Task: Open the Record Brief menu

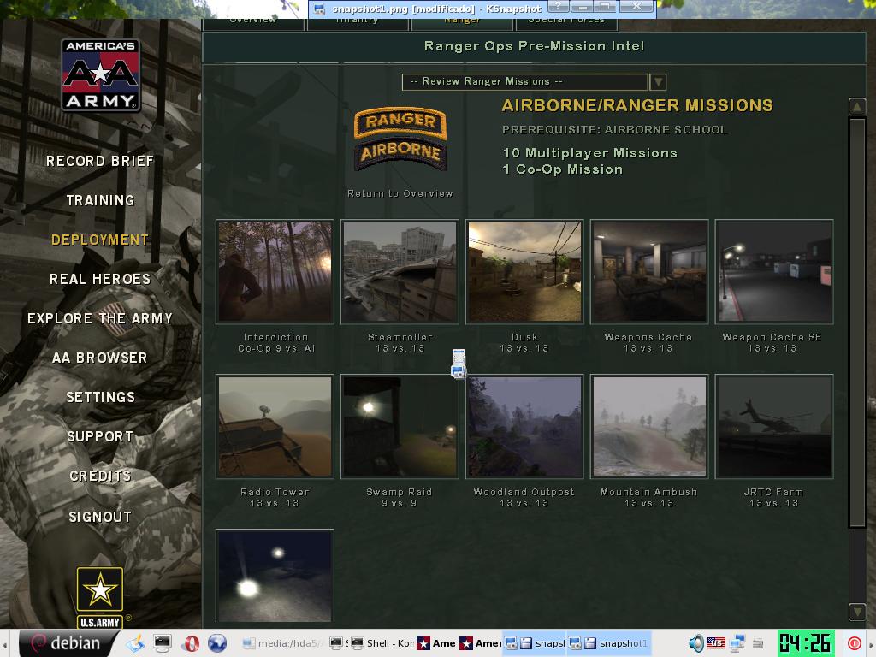Action: tap(100, 162)
